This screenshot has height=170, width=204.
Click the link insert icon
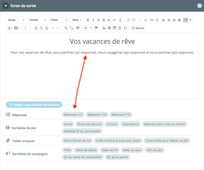(x=85, y=28)
